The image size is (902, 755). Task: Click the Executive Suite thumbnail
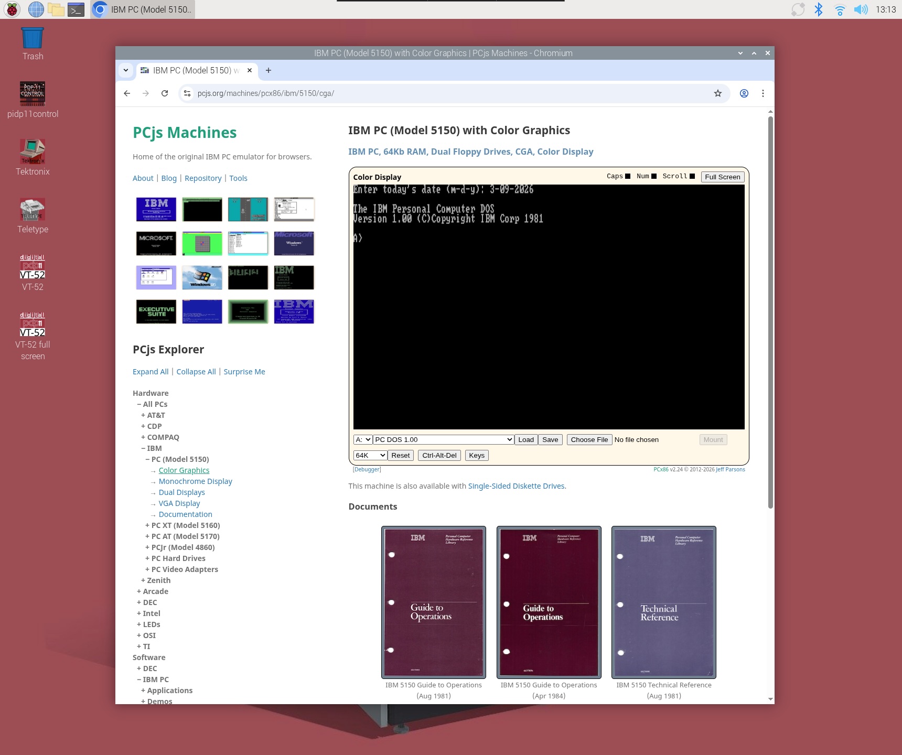click(156, 311)
